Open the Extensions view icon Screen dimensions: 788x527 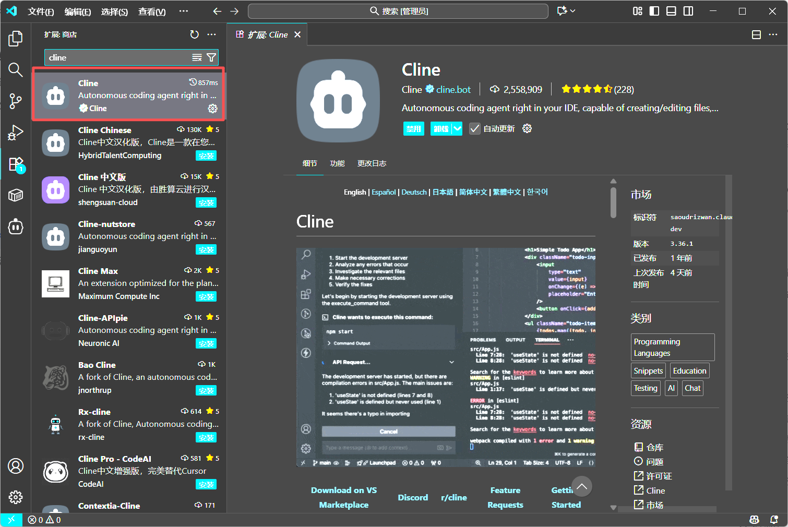click(x=16, y=164)
